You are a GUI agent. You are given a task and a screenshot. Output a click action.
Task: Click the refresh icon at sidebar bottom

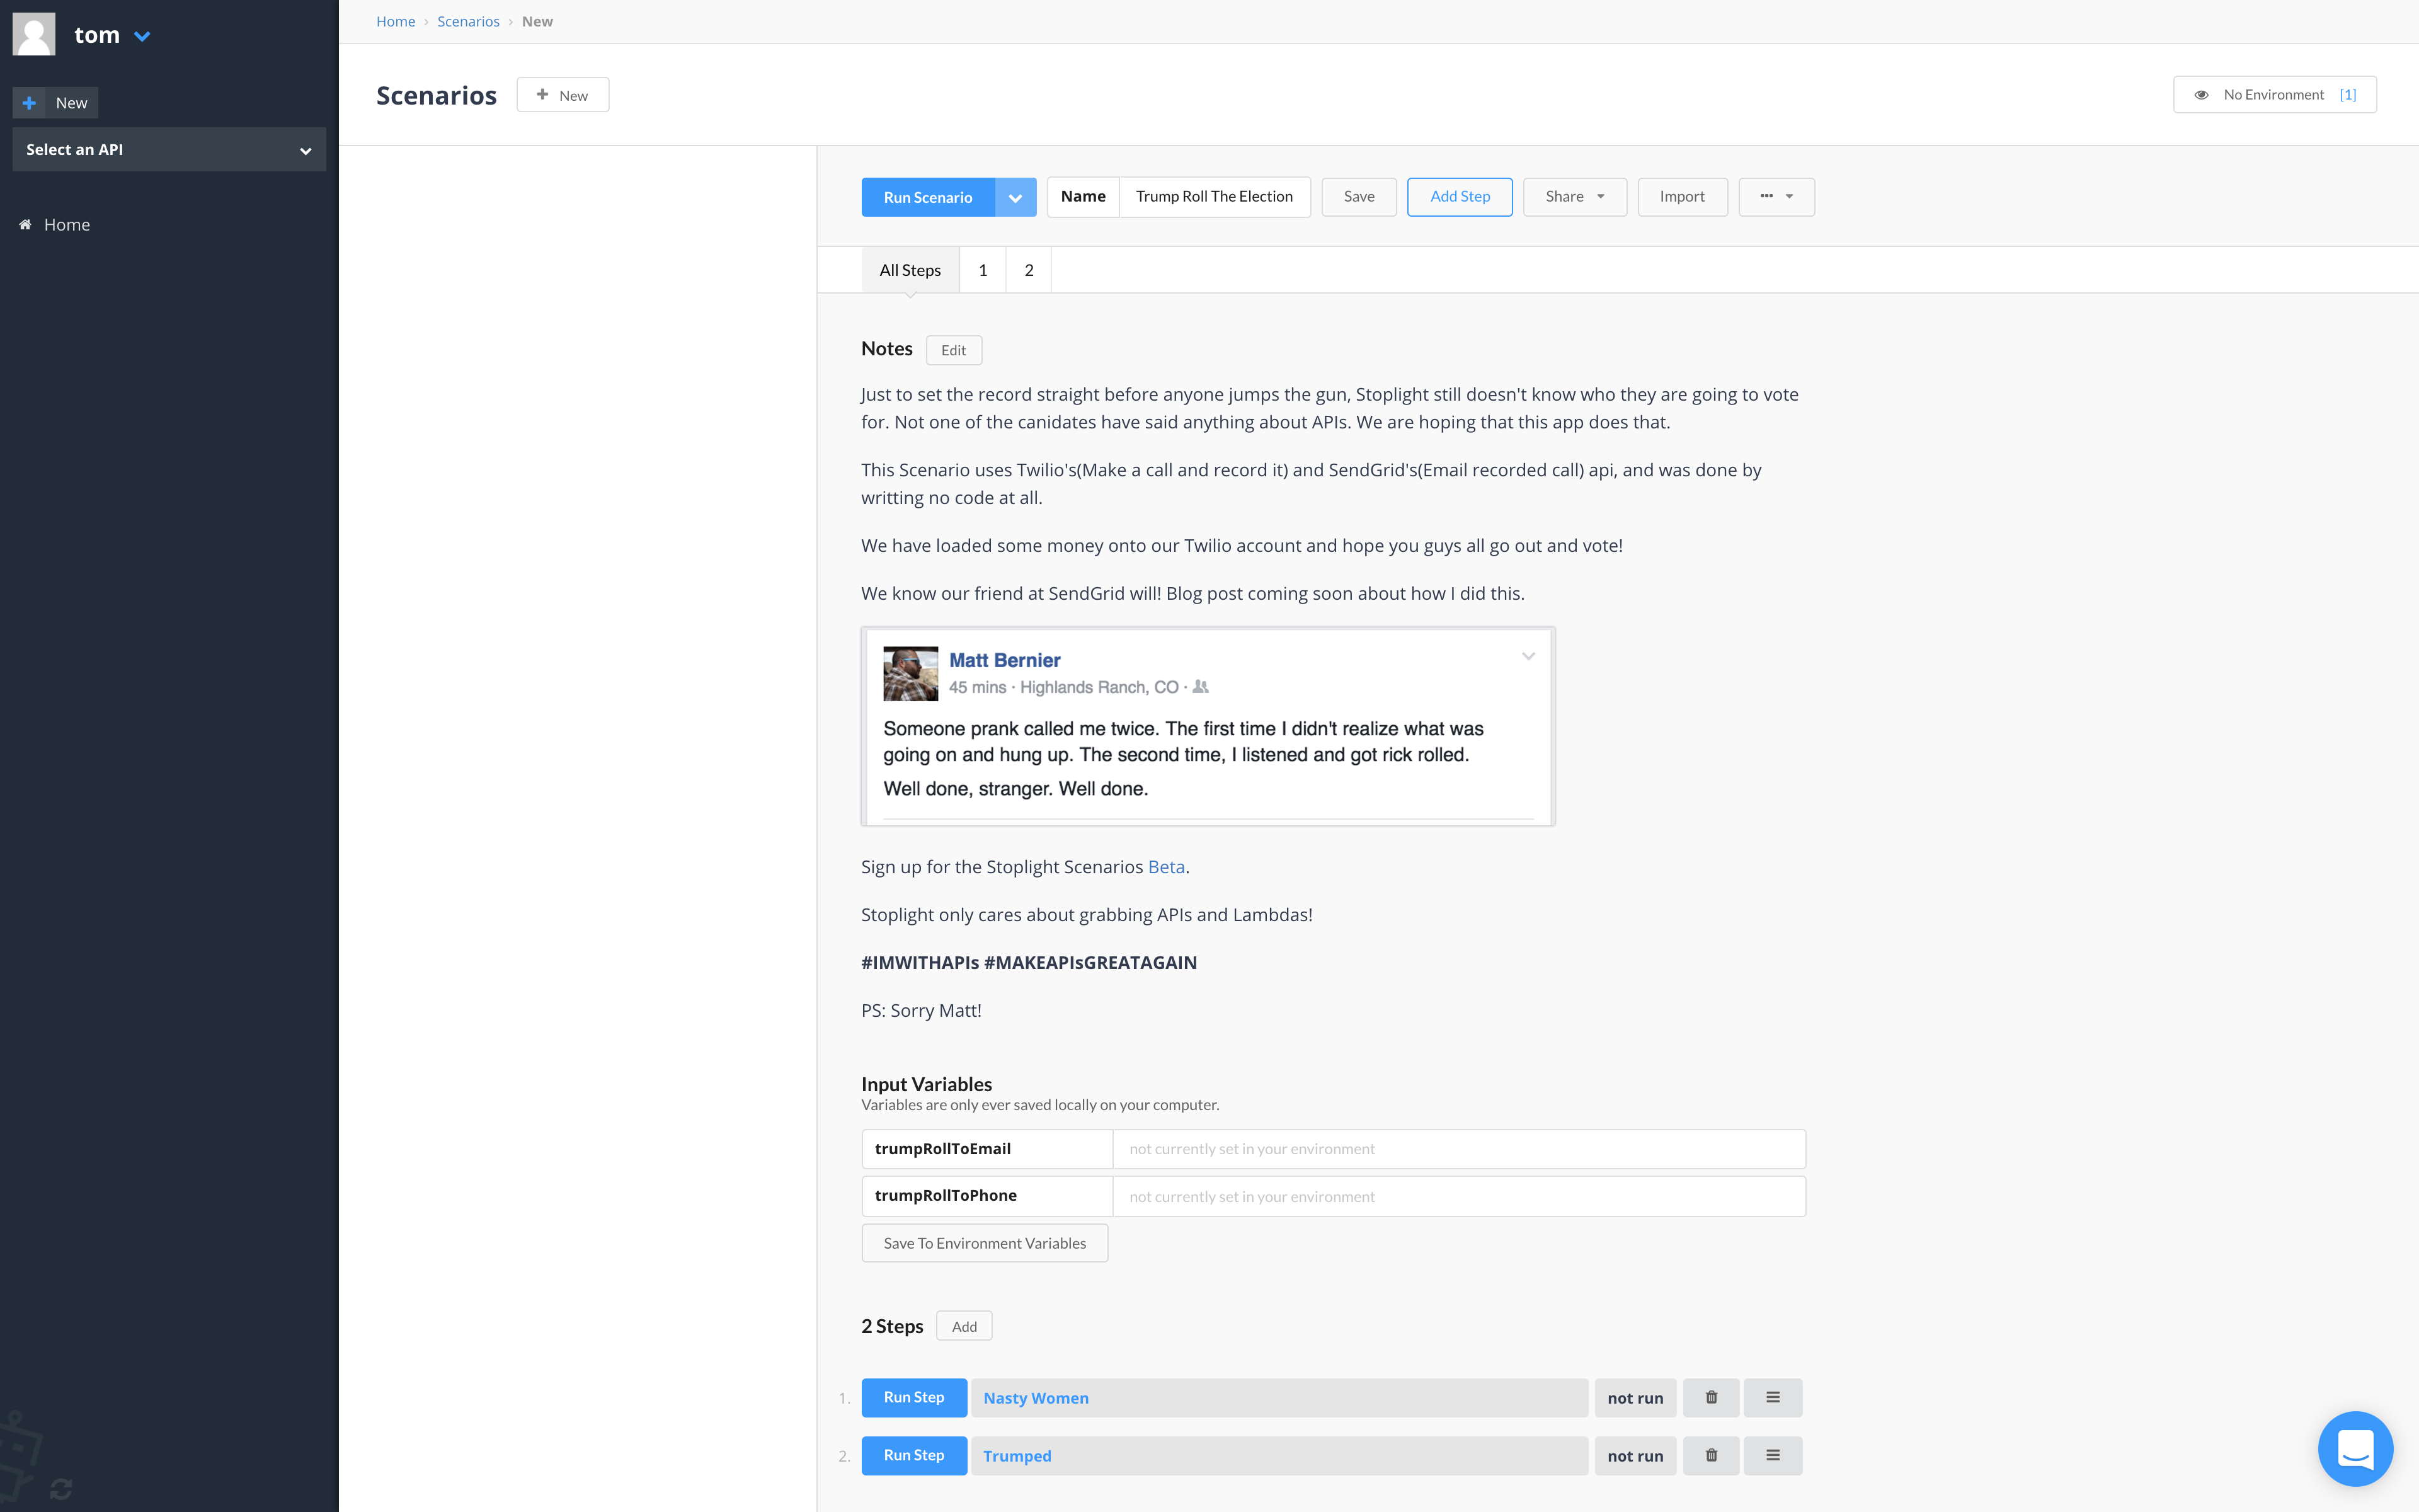pyautogui.click(x=61, y=1489)
